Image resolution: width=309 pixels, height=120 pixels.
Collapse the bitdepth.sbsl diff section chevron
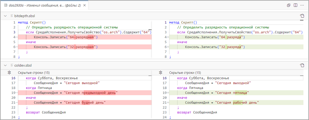5,16
